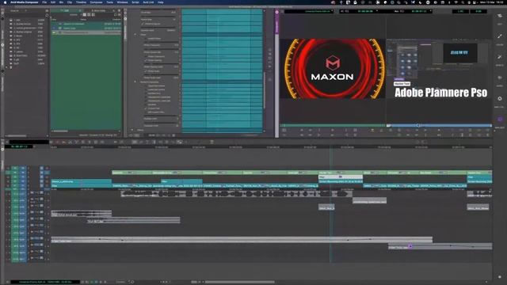Click the second workspace icon in the right sidebar
Screen dimensions: 507x285
pyautogui.click(x=500, y=36)
